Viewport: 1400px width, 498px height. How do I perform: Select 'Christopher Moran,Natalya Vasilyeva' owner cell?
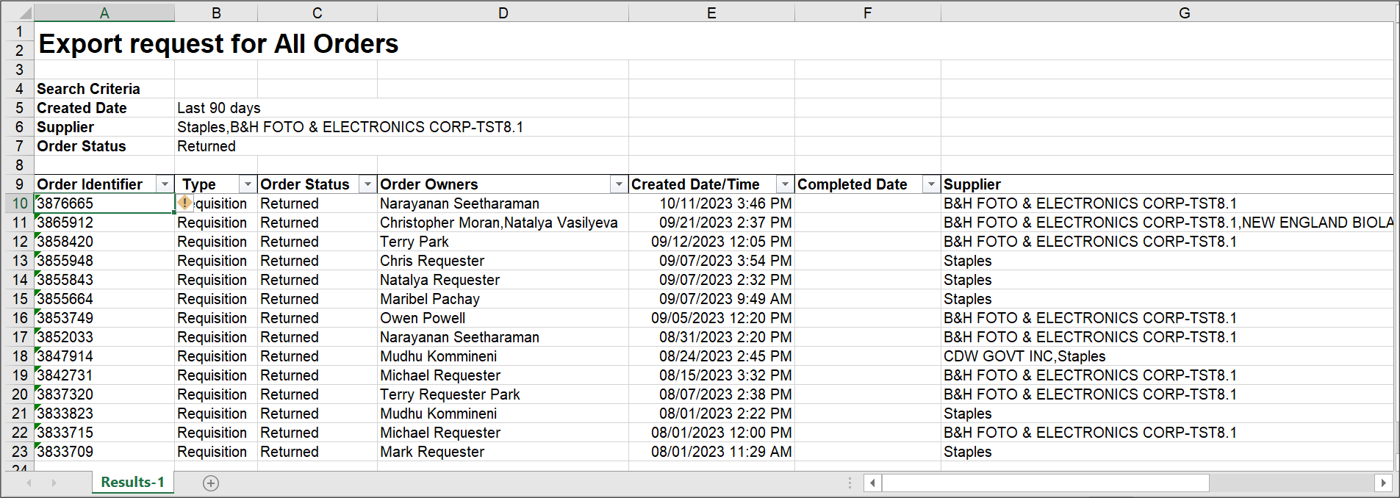click(503, 223)
